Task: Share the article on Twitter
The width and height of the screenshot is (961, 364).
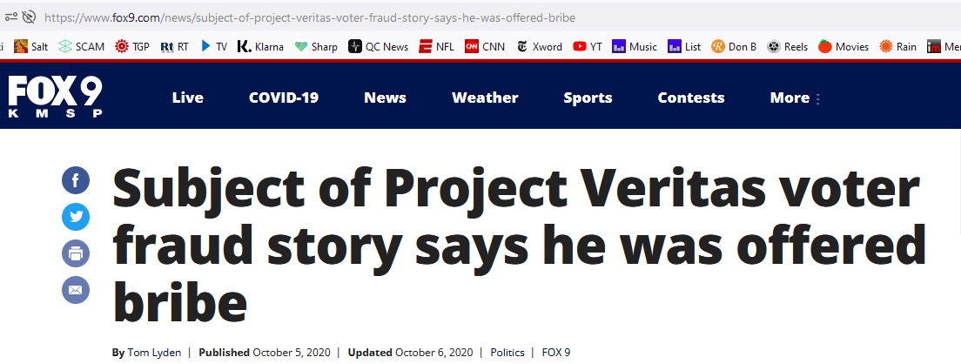Action: tap(76, 217)
